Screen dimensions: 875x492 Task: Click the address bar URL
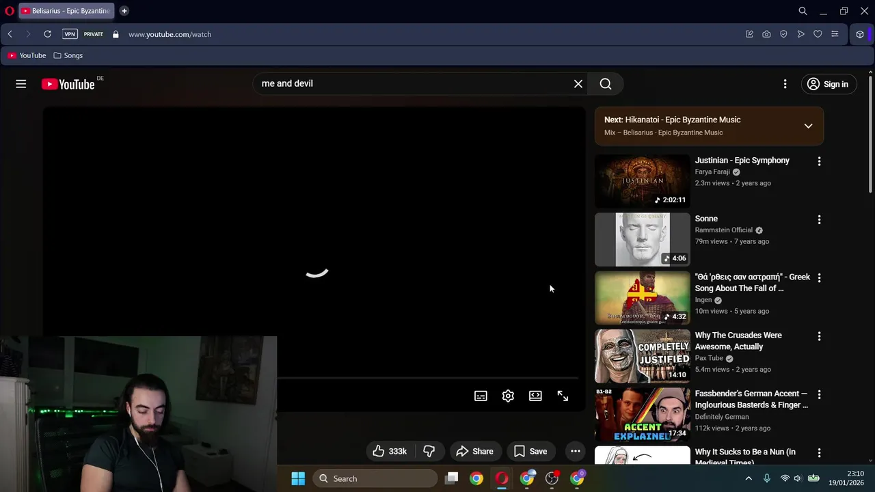170,34
